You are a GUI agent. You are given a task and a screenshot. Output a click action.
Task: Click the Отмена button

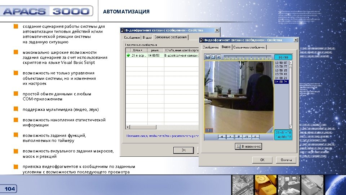(x=286, y=160)
